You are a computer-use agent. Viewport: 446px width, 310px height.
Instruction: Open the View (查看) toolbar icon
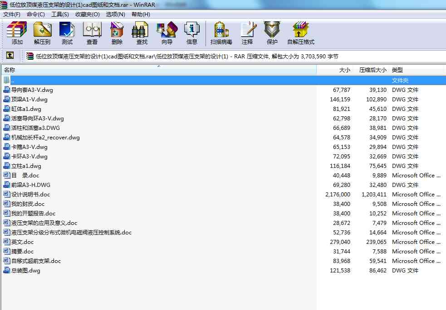point(92,33)
